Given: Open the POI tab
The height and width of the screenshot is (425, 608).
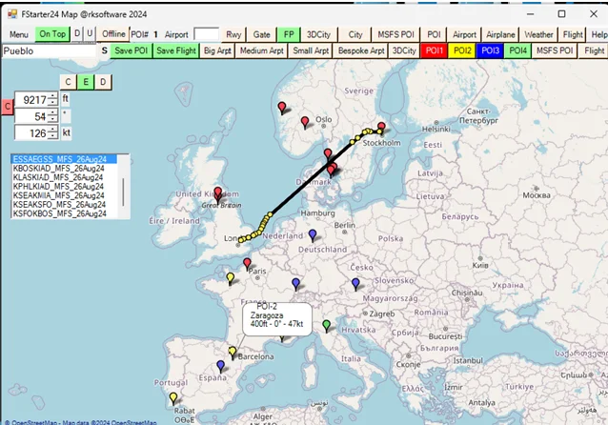Looking at the screenshot, I should pos(434,34).
